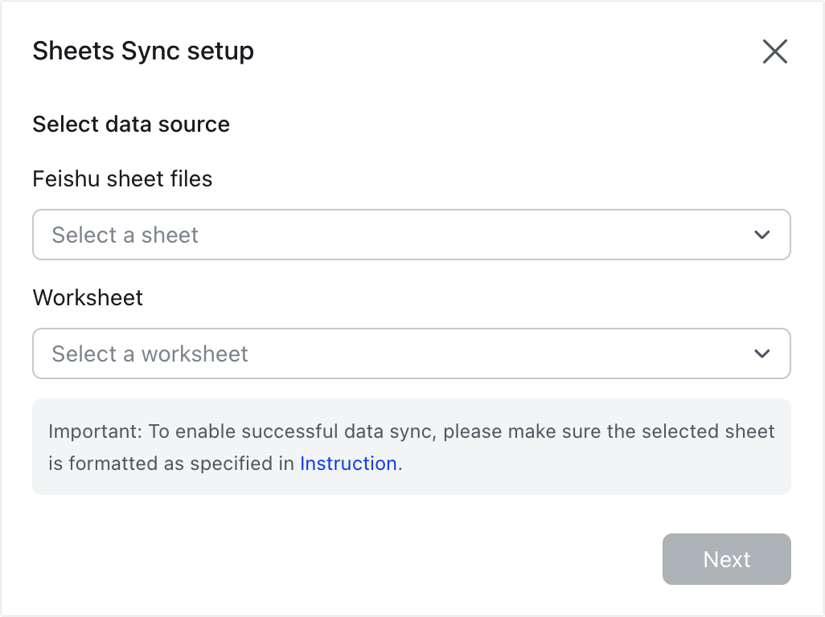The image size is (825, 617).
Task: Click the Select data source heading
Action: pos(130,125)
